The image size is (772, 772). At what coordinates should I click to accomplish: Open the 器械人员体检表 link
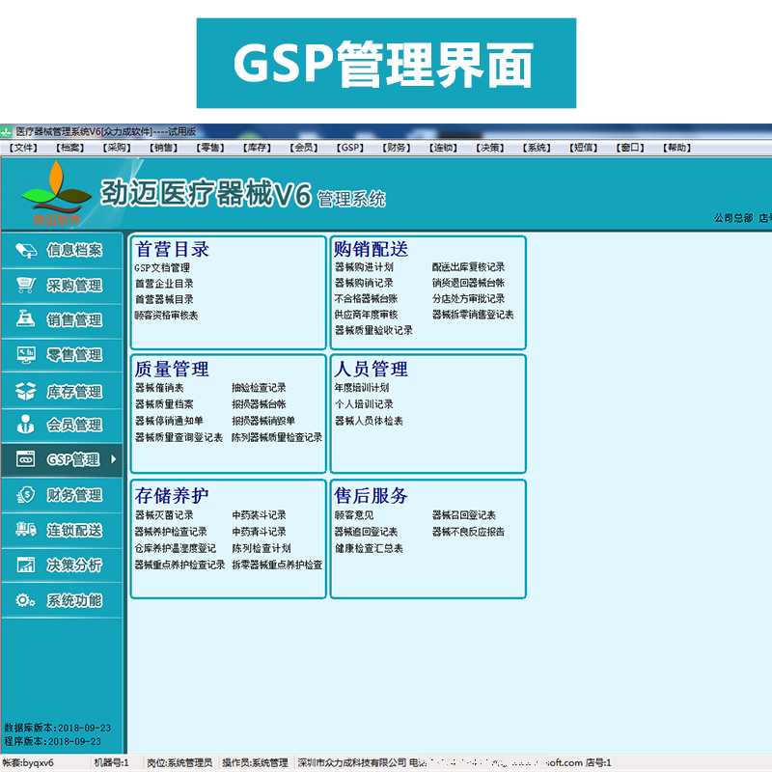coord(369,421)
